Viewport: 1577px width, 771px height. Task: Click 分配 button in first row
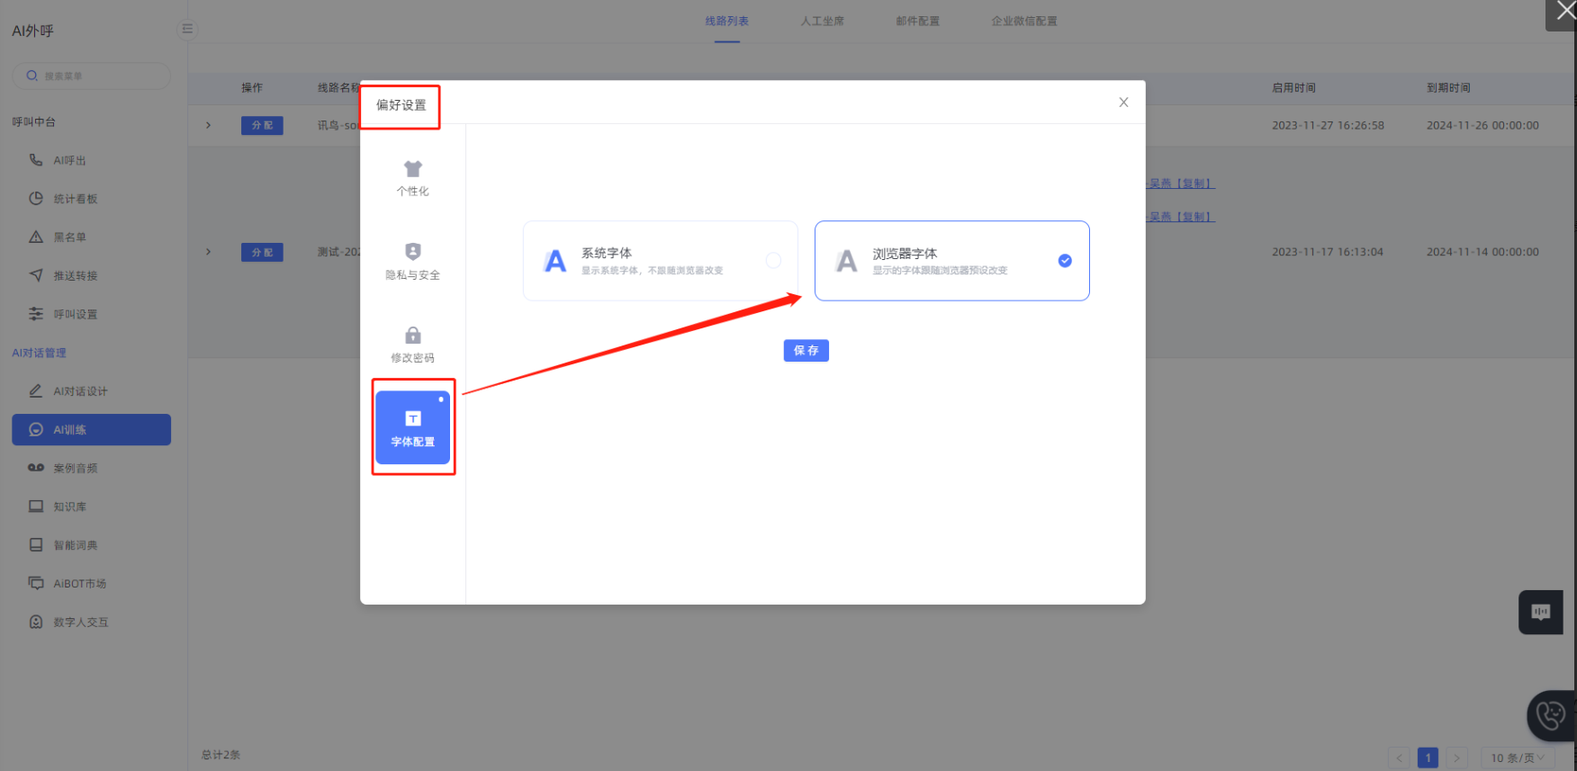point(262,125)
